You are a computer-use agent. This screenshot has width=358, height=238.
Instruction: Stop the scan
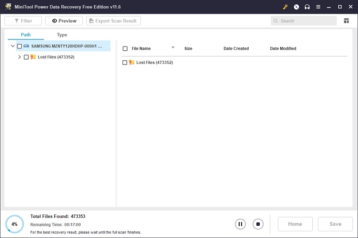258,224
